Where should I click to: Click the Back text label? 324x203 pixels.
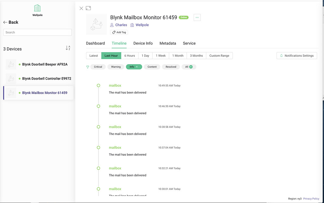pyautogui.click(x=13, y=22)
